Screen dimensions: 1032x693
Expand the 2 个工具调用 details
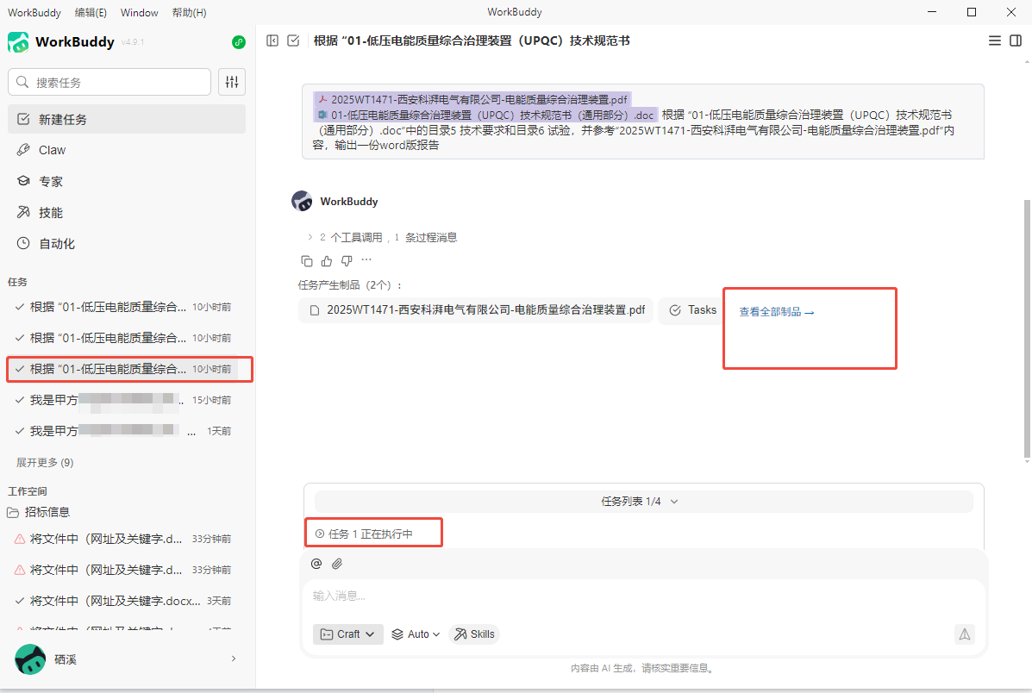(x=382, y=238)
